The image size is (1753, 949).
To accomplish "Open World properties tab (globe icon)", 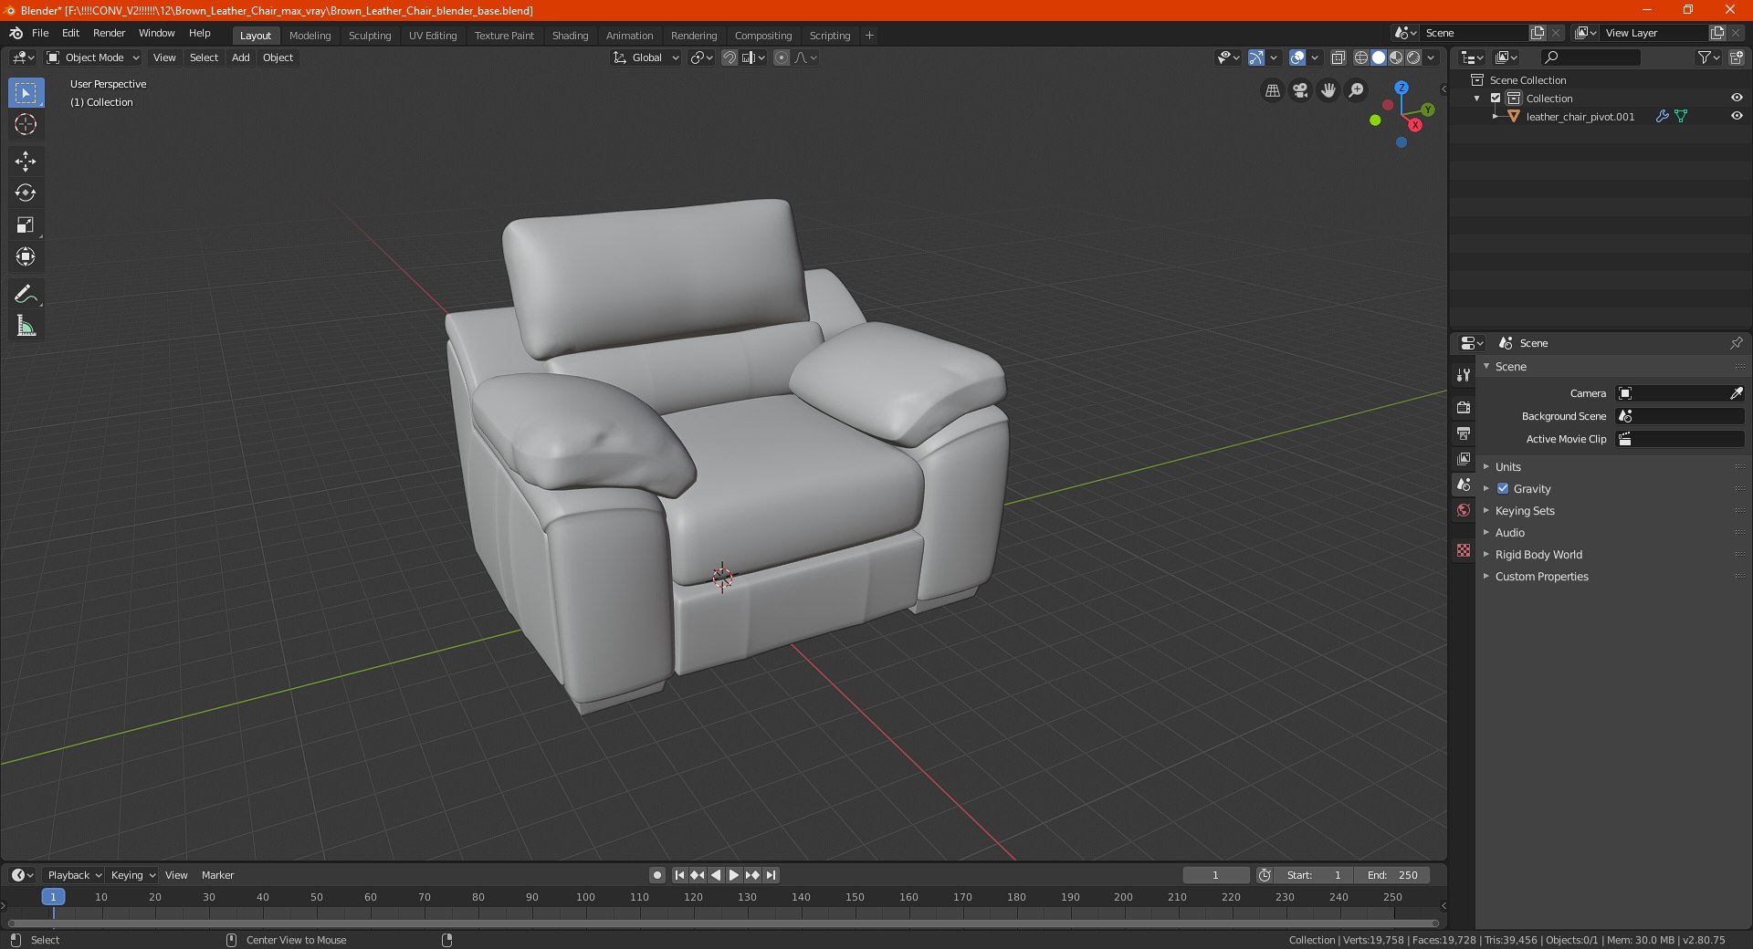I will coord(1464,510).
